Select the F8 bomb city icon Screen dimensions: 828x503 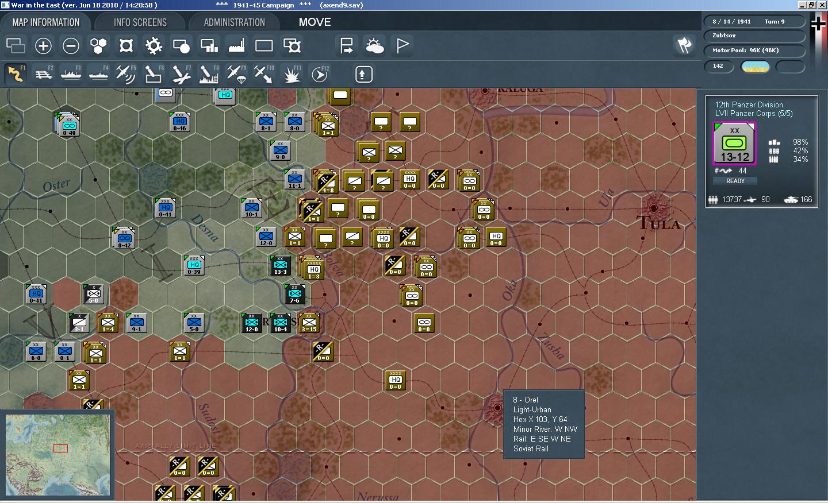pyautogui.click(x=209, y=74)
